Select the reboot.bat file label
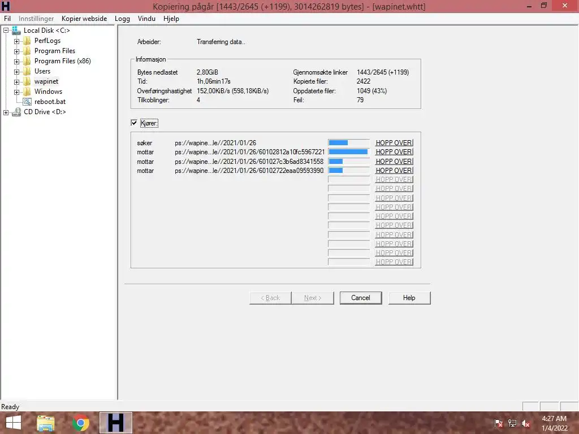 pos(50,102)
